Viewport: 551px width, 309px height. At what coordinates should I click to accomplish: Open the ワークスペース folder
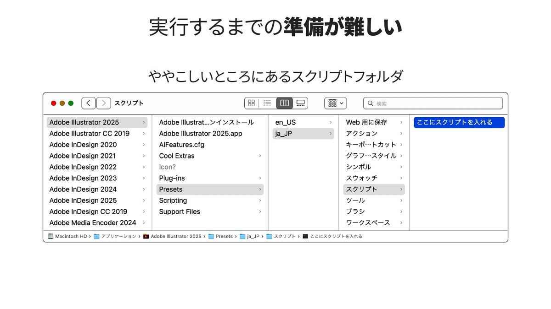point(374,222)
